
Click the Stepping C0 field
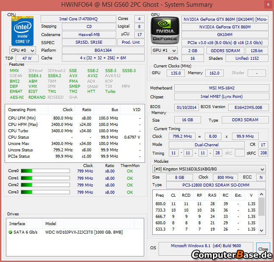pos(89,27)
